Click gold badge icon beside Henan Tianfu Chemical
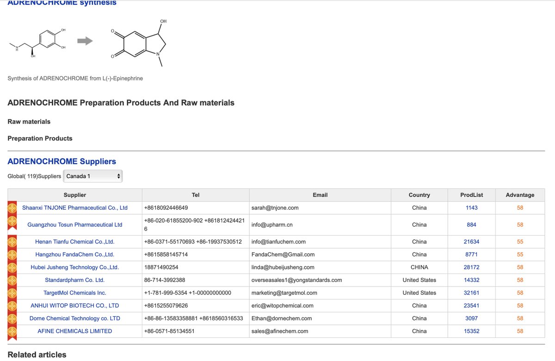 (x=12, y=242)
